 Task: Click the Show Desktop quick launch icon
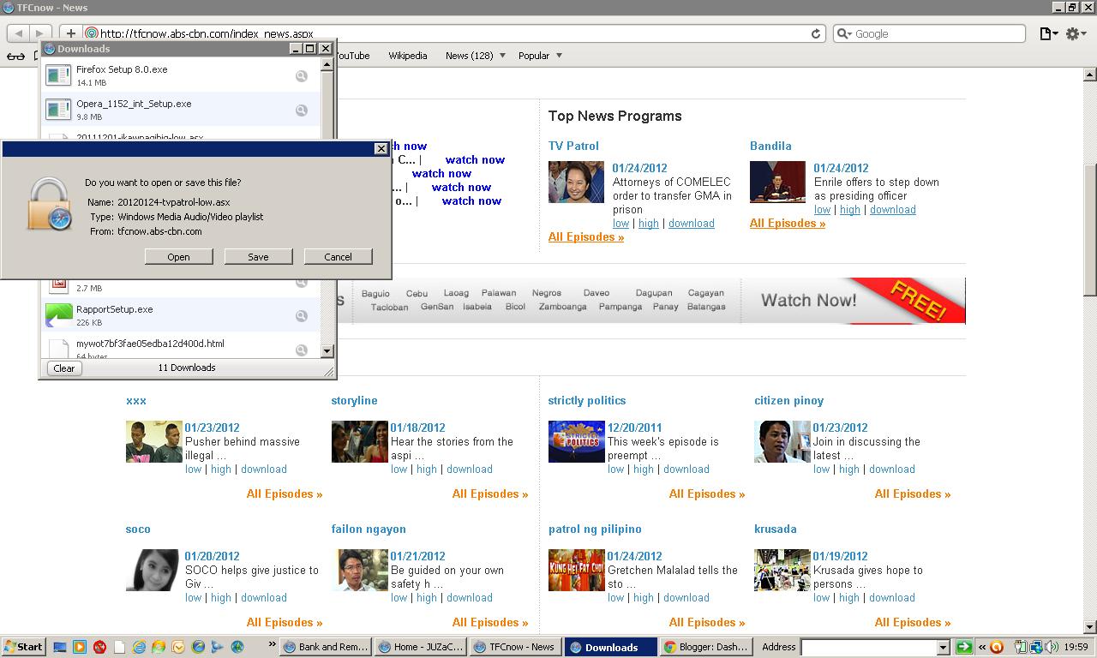point(60,647)
